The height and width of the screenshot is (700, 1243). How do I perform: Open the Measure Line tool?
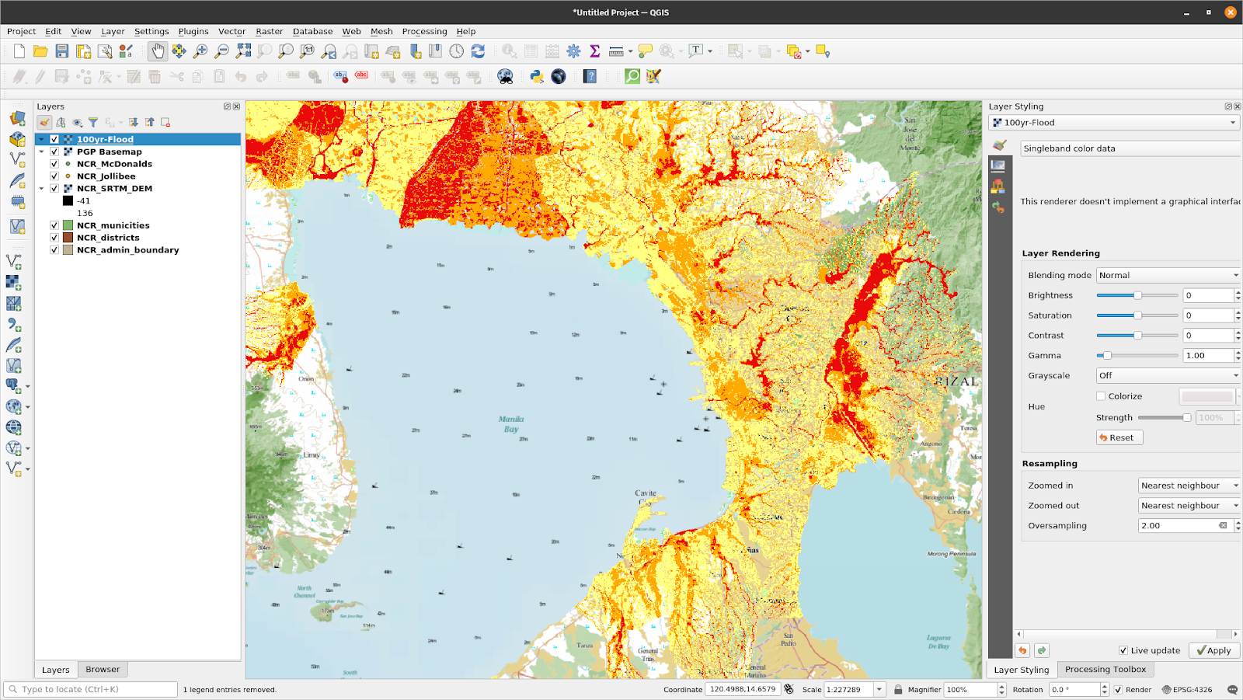click(616, 51)
